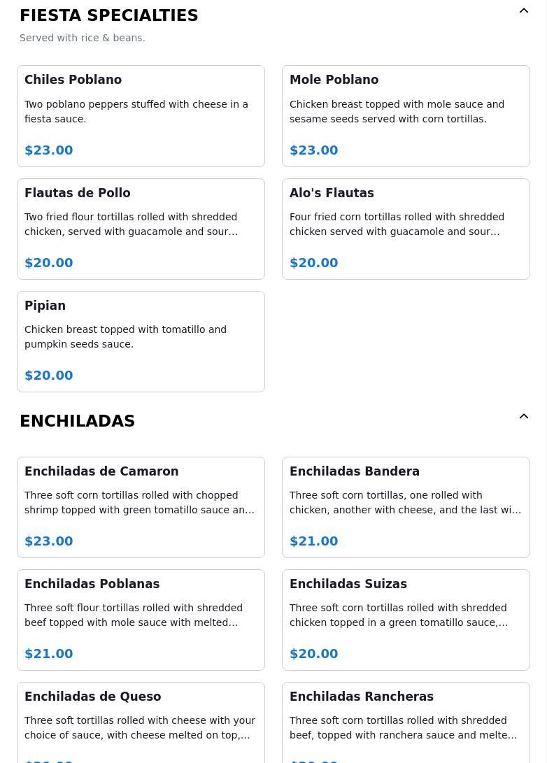Open Enchiladas Poblanas details
Image resolution: width=547 pixels, height=763 pixels.
click(141, 620)
